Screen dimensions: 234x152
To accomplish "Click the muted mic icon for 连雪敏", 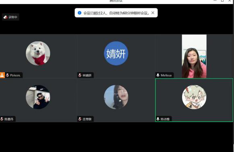I will coord(80,119).
